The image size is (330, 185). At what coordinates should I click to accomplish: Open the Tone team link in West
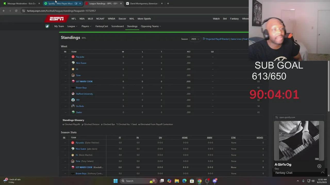click(78, 75)
